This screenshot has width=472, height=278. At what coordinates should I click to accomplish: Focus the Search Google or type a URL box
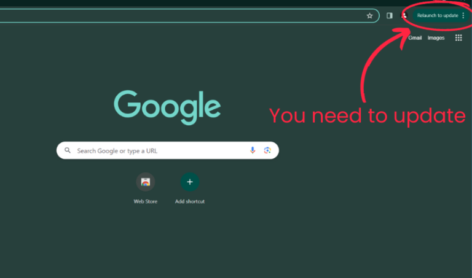pos(168,150)
